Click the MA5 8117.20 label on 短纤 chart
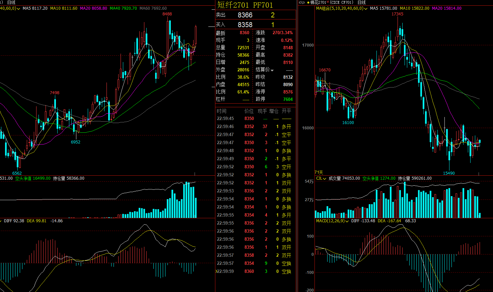 35,8
